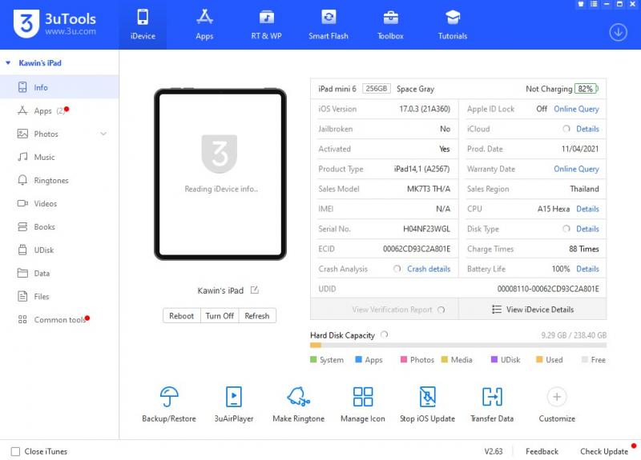Click the Customize plus icon

click(x=556, y=397)
